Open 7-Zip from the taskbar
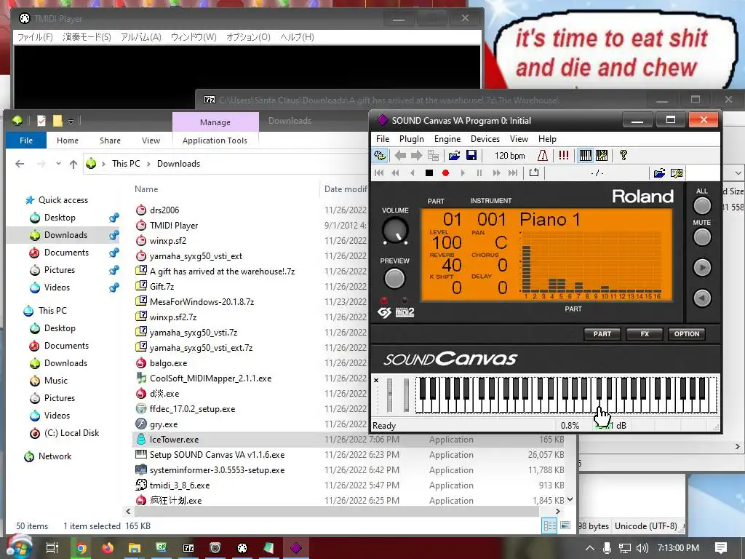 point(188,548)
